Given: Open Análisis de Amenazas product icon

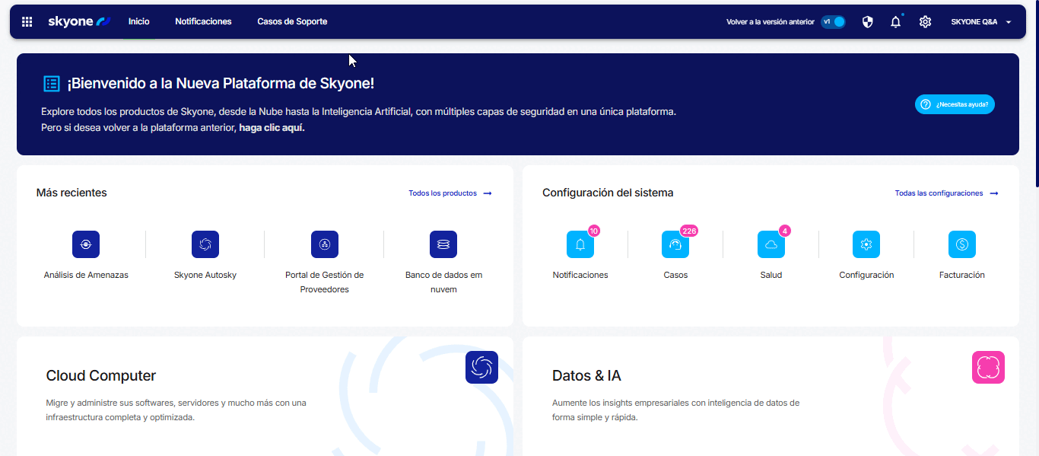Looking at the screenshot, I should (x=86, y=244).
